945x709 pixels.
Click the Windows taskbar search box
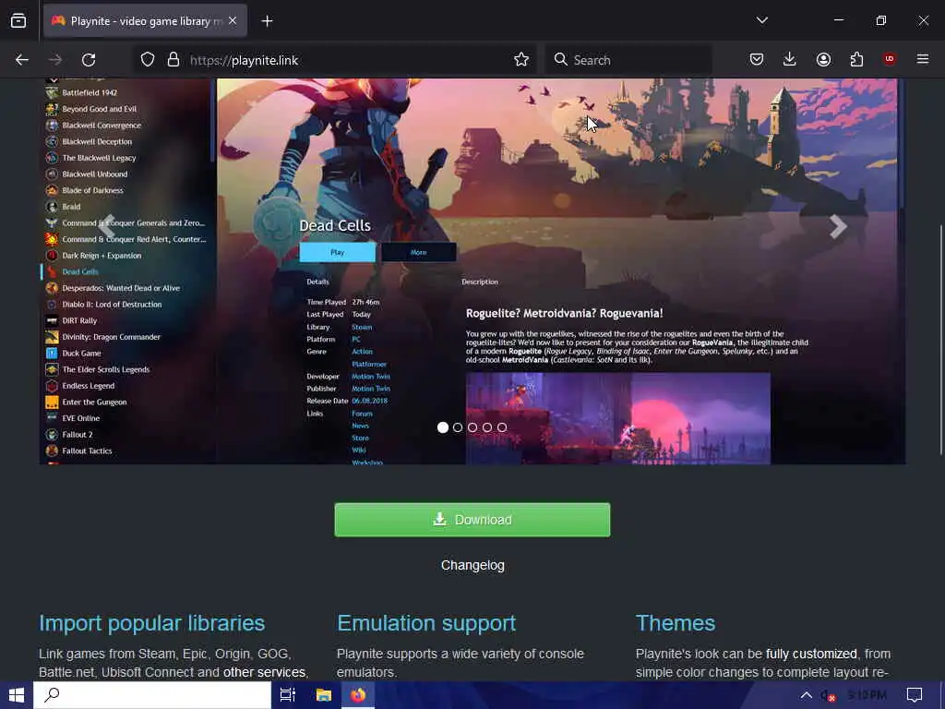pos(152,695)
